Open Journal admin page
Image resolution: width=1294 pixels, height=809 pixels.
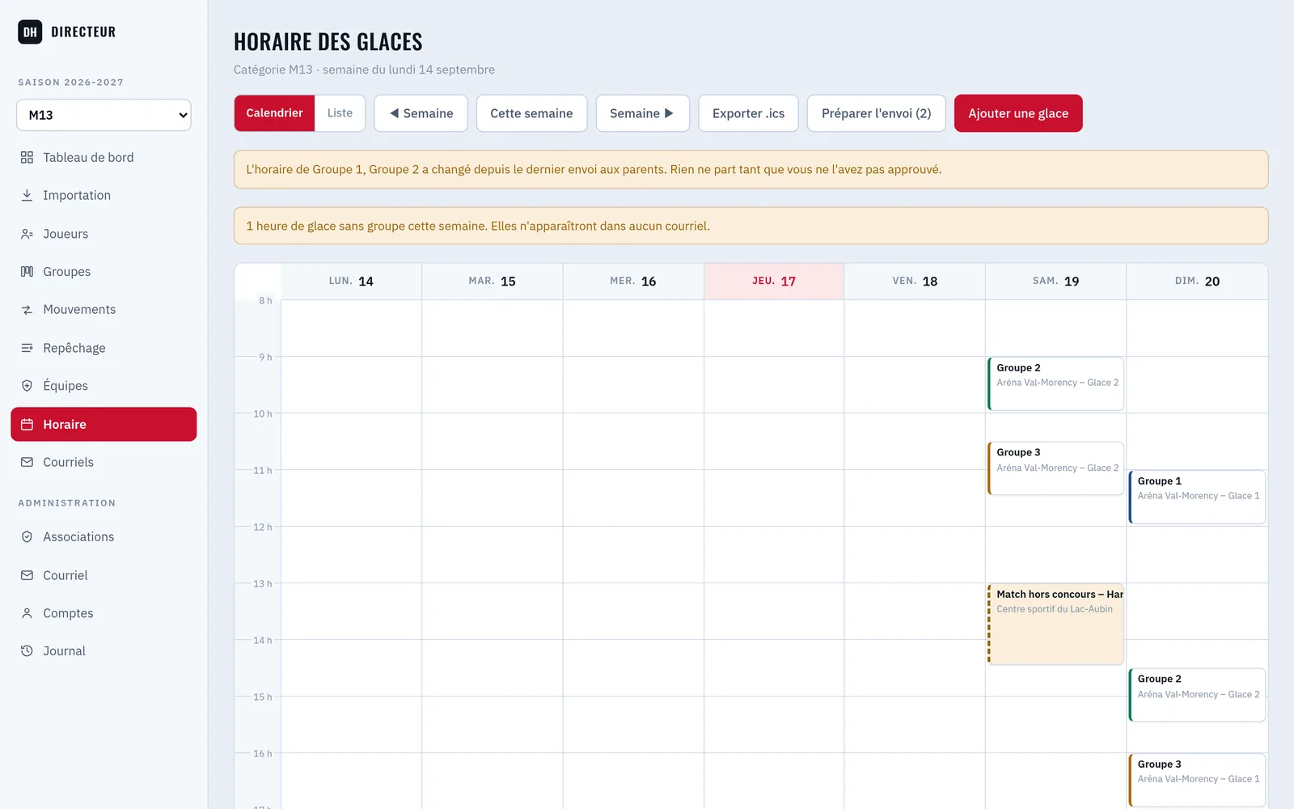[x=104, y=651]
